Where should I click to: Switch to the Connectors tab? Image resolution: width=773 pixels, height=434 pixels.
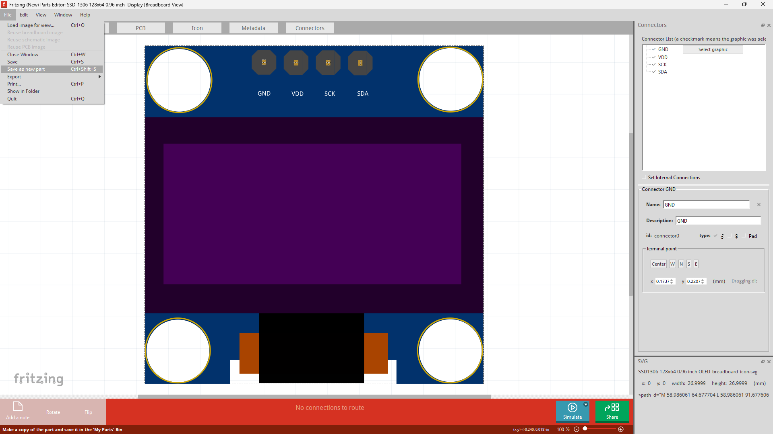pyautogui.click(x=310, y=28)
